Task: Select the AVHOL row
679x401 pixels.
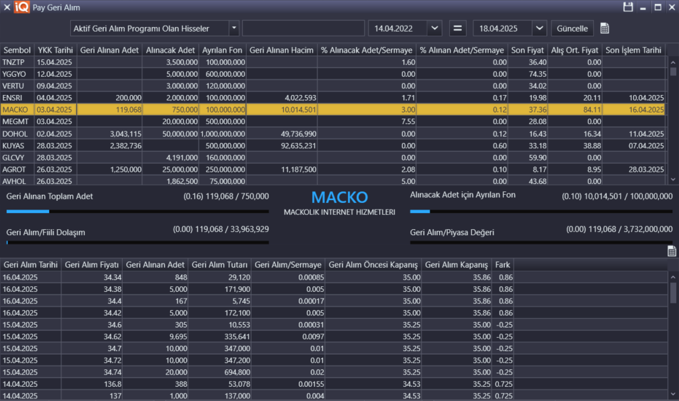Action: (332, 181)
